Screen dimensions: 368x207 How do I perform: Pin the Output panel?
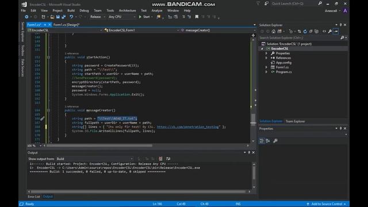(x=249, y=152)
